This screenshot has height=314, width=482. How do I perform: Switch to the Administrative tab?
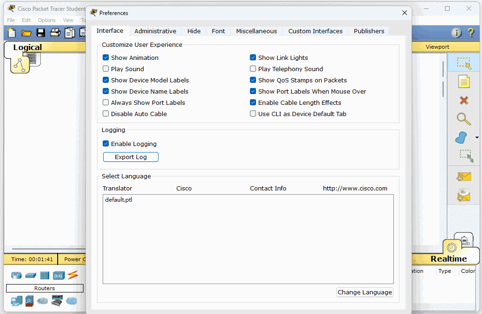(155, 31)
